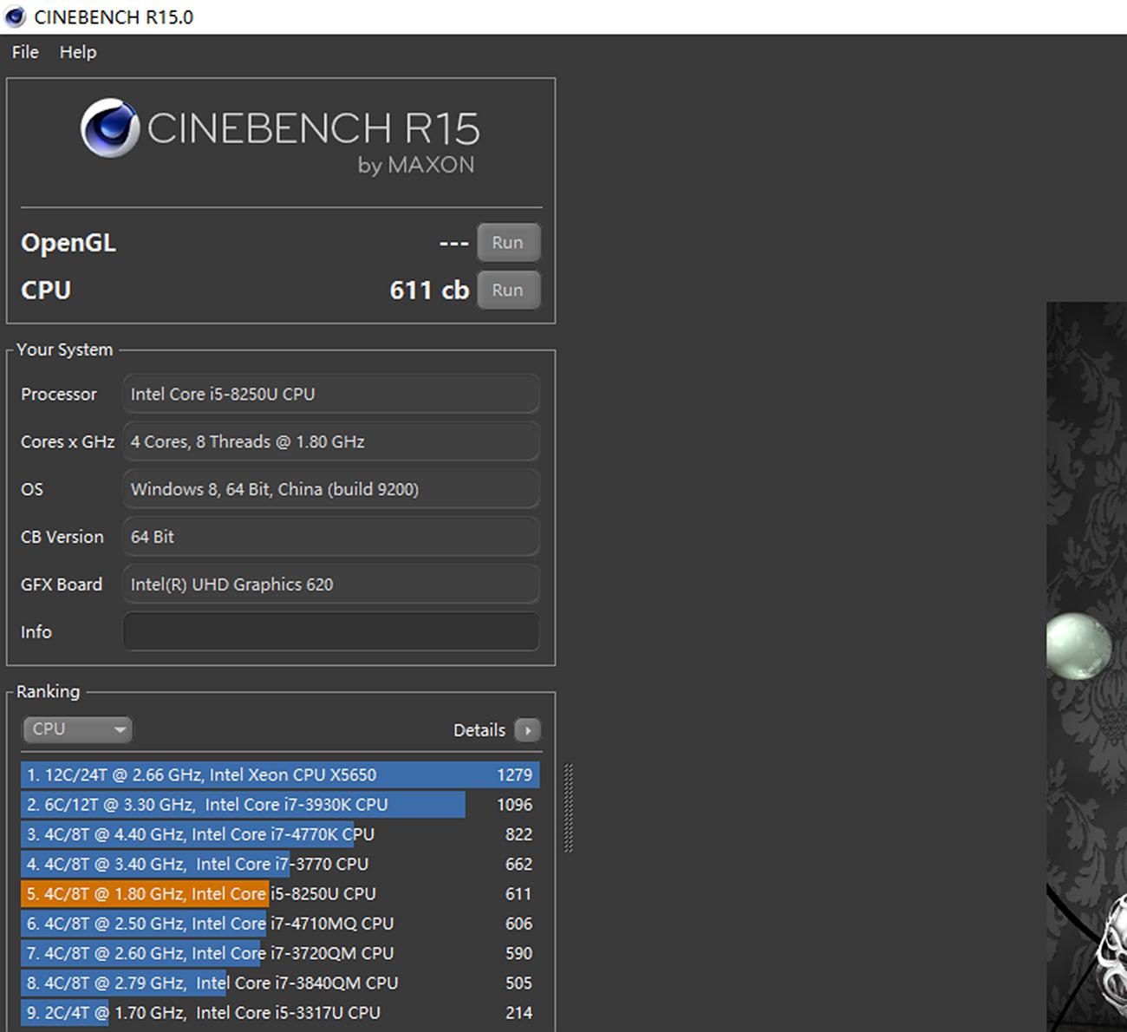Open the File menu
Screen dimensions: 1127x1032
tap(25, 52)
